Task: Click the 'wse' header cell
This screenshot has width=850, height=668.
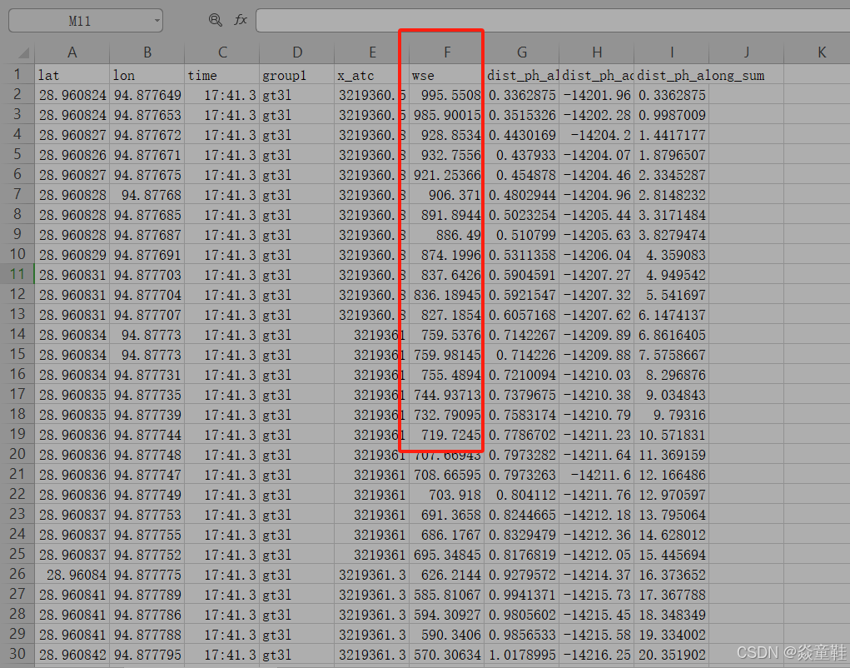Action: click(x=447, y=75)
